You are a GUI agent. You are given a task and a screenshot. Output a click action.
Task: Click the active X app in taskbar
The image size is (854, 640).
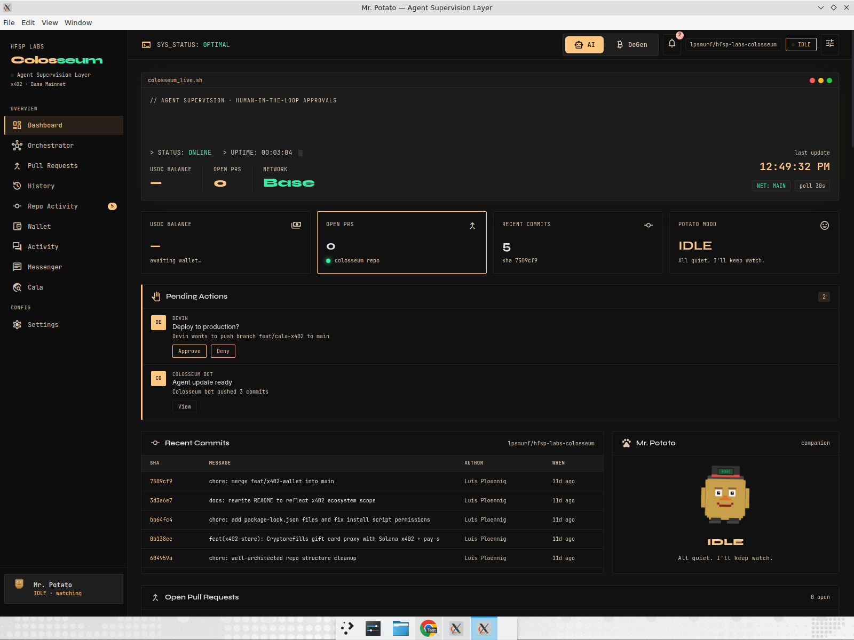point(484,628)
